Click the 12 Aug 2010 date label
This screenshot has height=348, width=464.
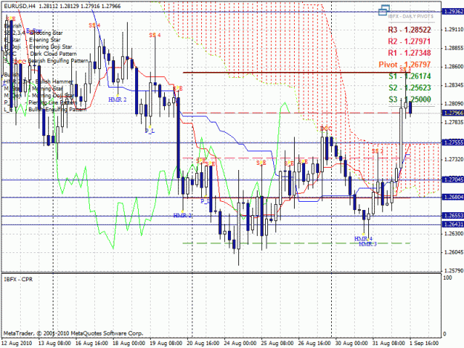tap(17, 343)
